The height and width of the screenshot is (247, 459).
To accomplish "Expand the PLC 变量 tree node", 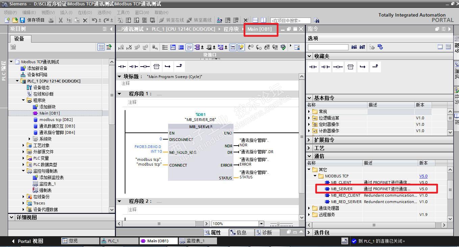I will pyautogui.click(x=23, y=158).
